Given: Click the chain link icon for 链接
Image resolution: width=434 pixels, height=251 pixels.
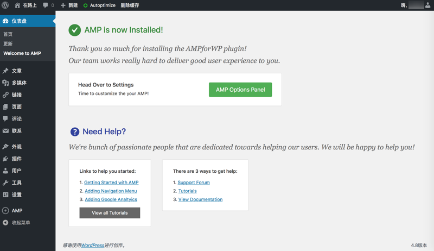Looking at the screenshot, I should [x=5, y=95].
